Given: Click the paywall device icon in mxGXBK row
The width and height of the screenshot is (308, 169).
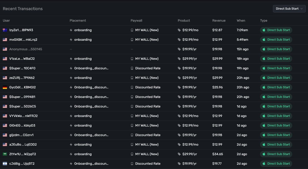Looking at the screenshot, I should pos(132,40).
